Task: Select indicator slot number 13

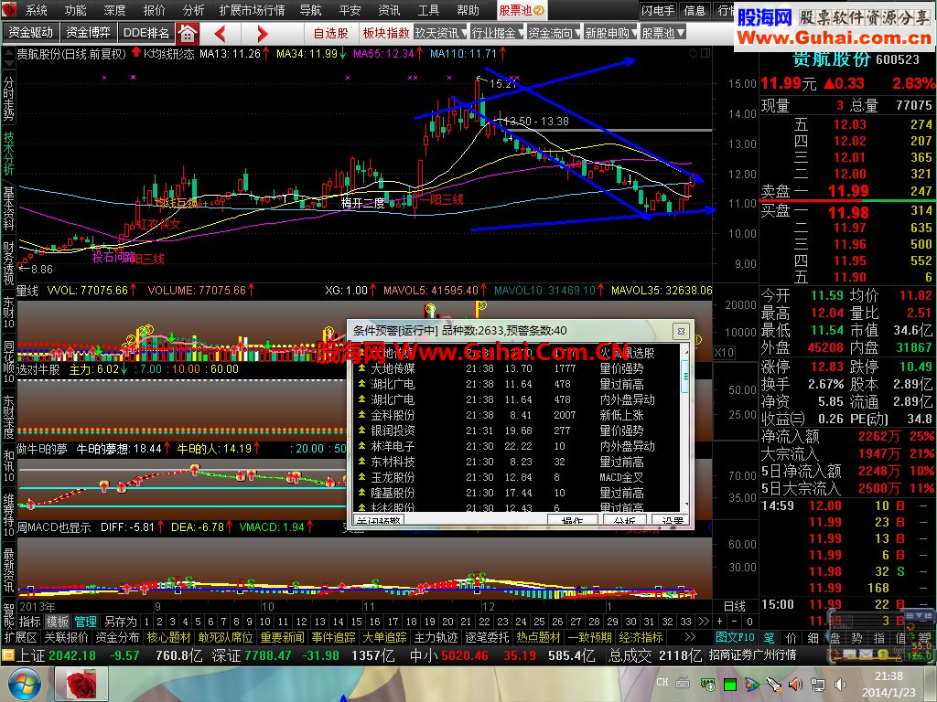Action: click(x=319, y=622)
